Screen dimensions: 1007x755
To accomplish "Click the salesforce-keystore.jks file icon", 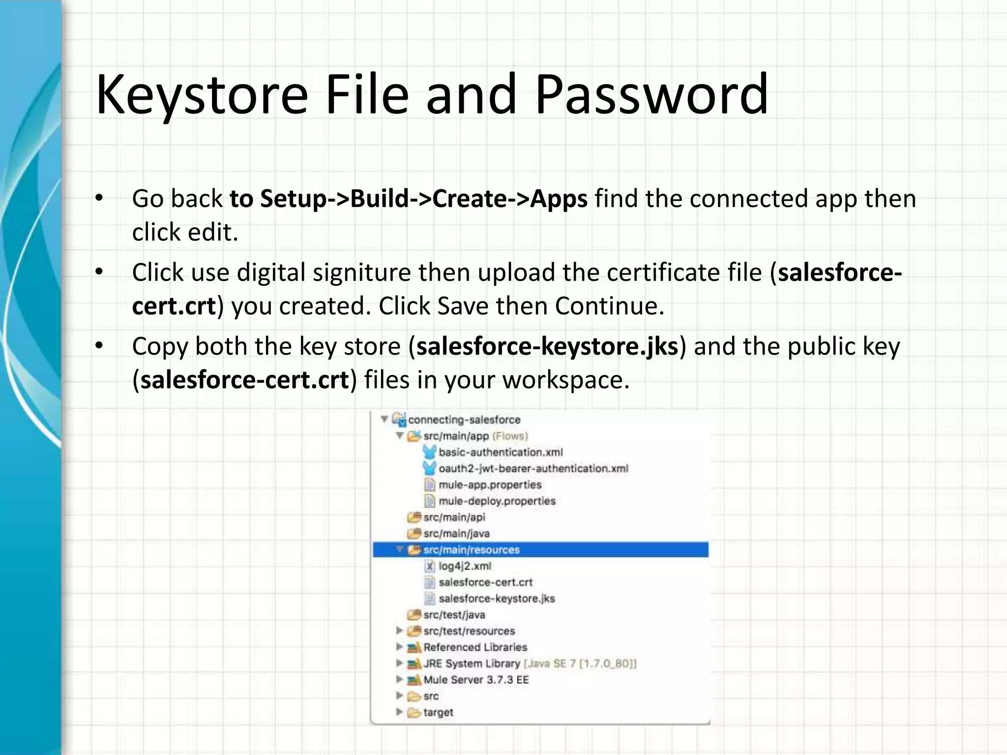I will coord(430,598).
